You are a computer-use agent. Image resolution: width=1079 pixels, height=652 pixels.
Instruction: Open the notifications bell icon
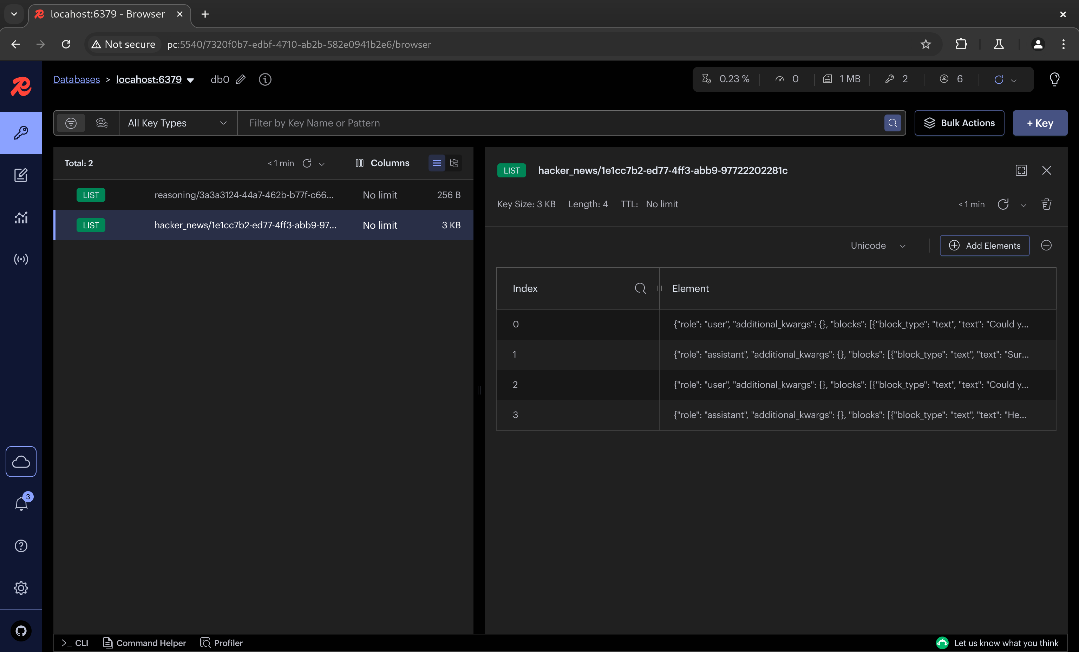(x=21, y=503)
